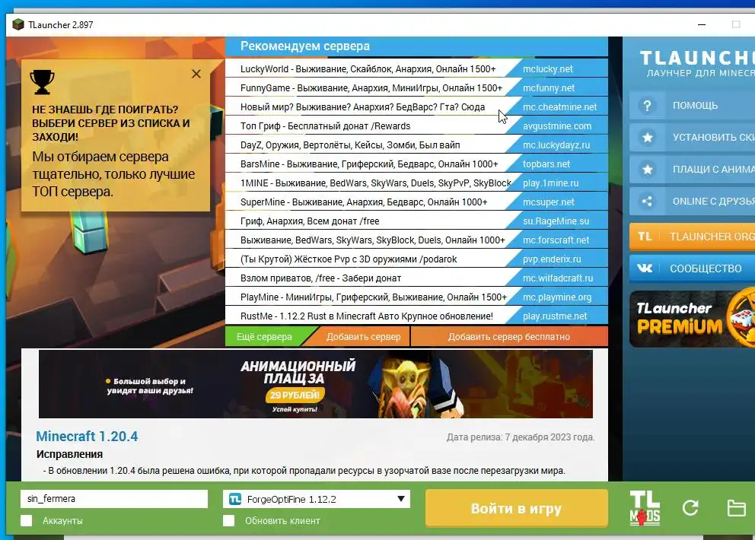Click the star icon beside УСТАНОВИТЬ СКИН
755x540 pixels.
[x=648, y=138]
